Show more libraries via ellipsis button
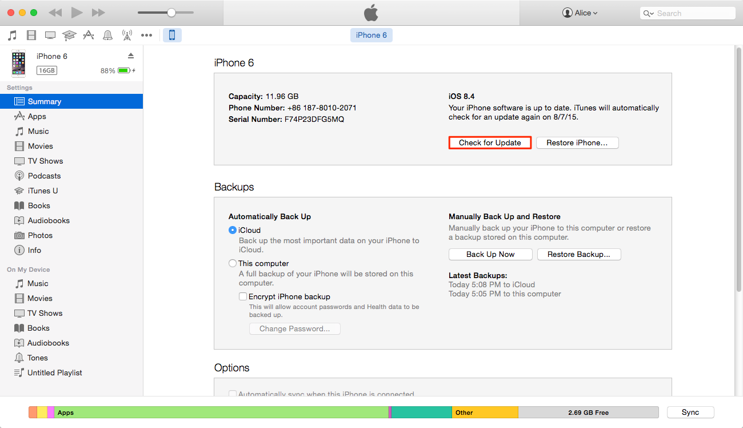Screen dimensions: 743x428 tap(147, 35)
